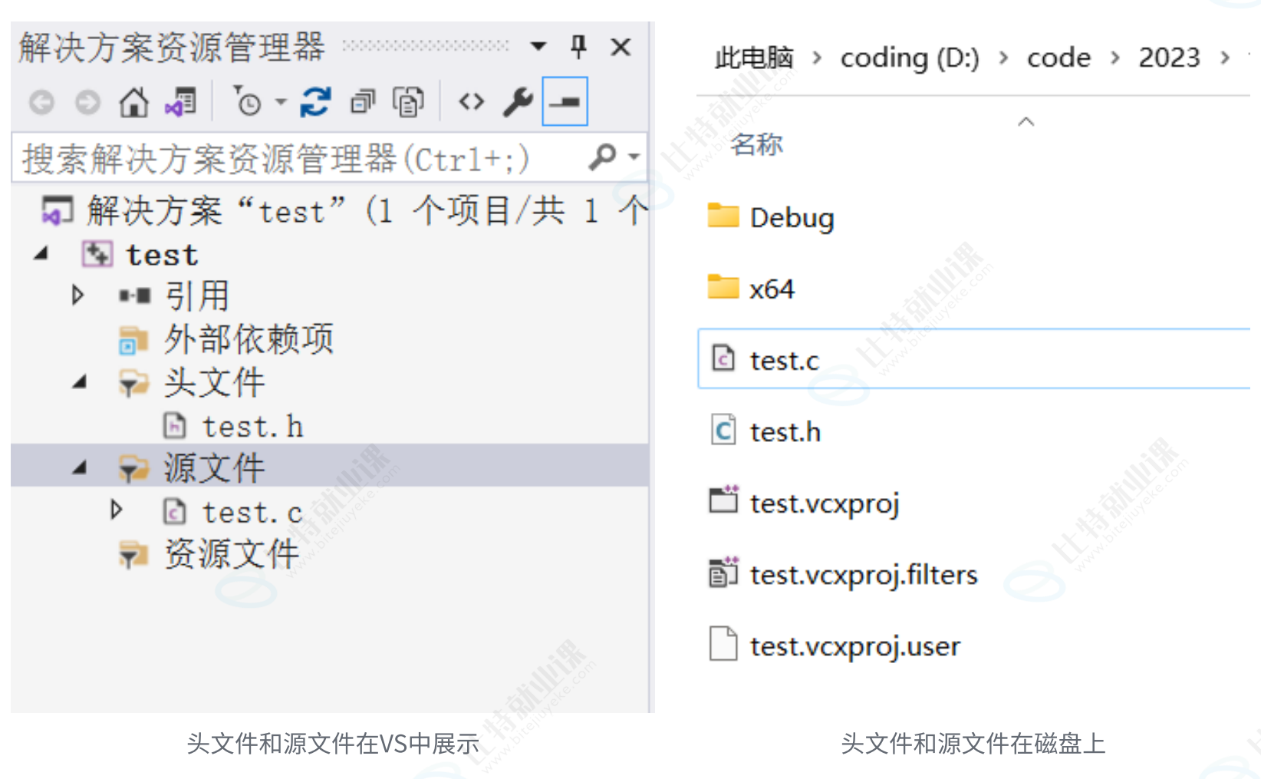Open test.h under 头文件

253,425
